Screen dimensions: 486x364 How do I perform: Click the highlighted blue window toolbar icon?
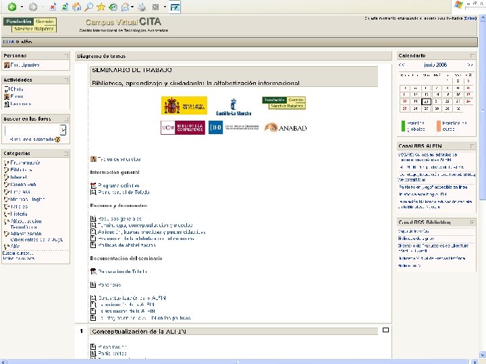pyautogui.click(x=175, y=7)
